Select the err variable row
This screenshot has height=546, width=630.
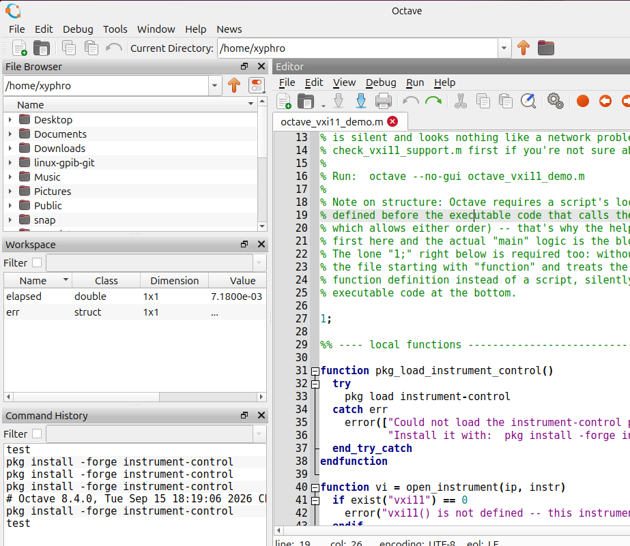[x=135, y=312]
